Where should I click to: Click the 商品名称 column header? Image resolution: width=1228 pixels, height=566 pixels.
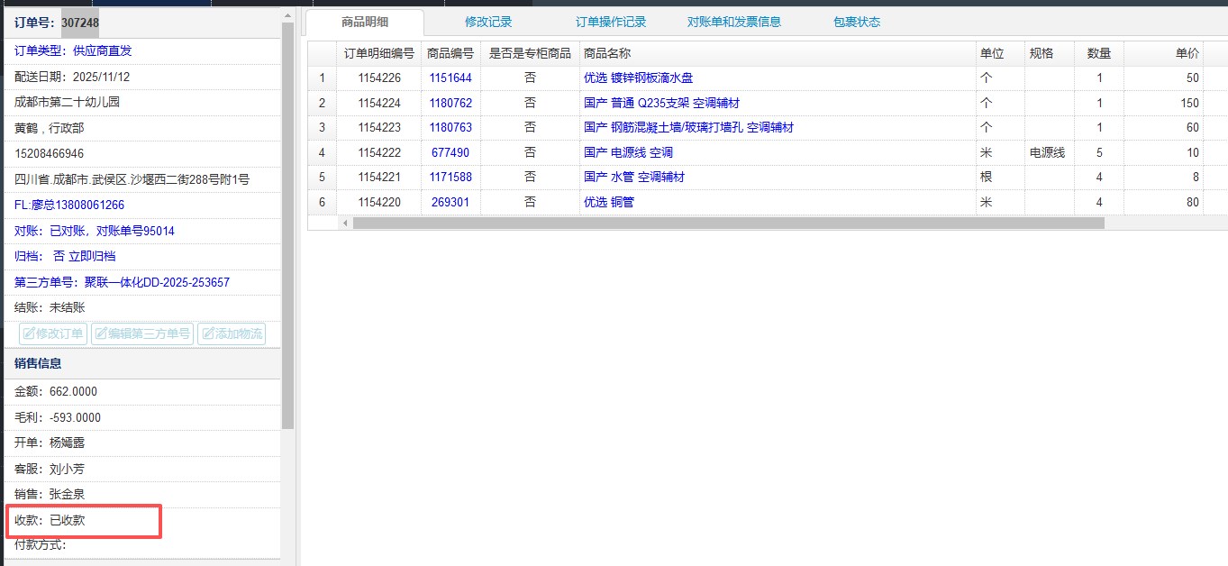tap(606, 53)
